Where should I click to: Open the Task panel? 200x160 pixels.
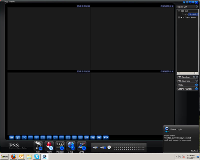coord(38,146)
